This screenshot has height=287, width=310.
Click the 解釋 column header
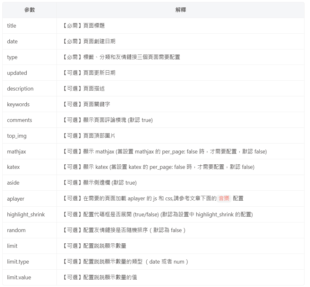click(180, 10)
